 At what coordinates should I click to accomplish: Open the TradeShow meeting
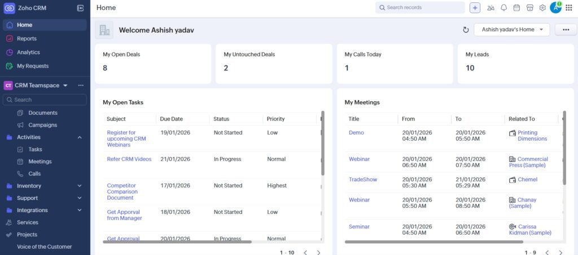click(363, 180)
